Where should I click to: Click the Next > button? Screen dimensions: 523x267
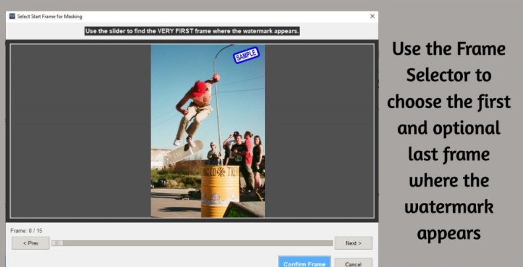coord(353,243)
